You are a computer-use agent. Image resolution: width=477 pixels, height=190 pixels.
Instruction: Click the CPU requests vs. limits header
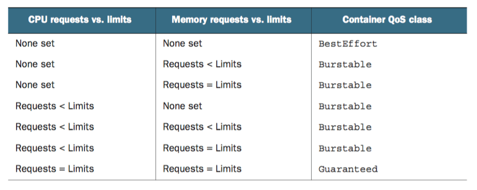coord(80,20)
